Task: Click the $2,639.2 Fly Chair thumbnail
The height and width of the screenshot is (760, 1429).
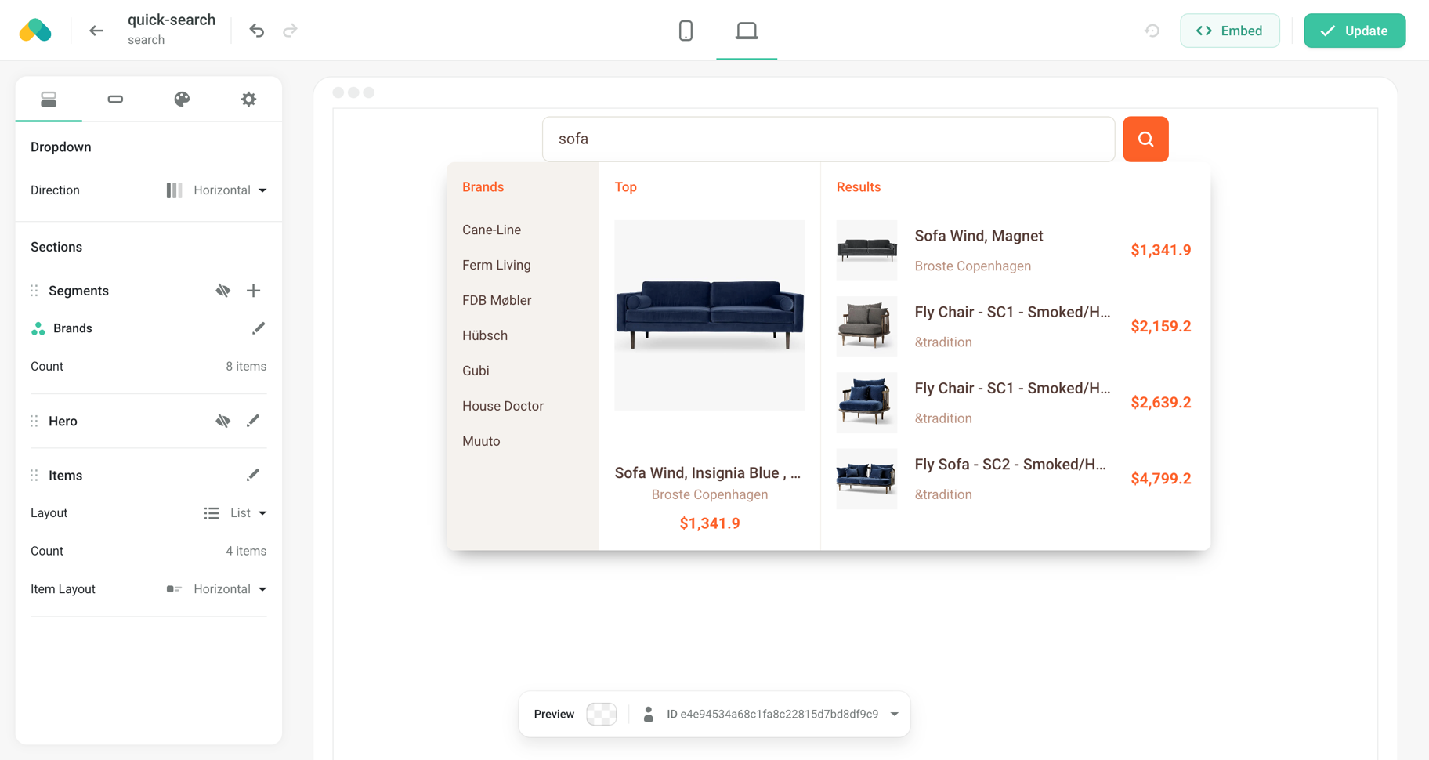Action: coord(866,403)
